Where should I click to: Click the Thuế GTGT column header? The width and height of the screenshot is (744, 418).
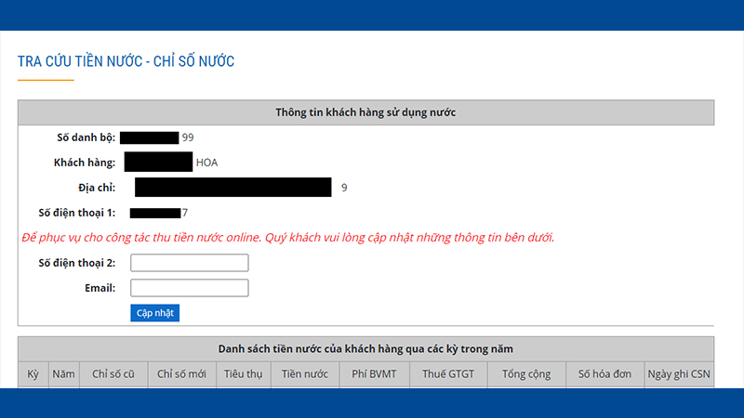(448, 374)
